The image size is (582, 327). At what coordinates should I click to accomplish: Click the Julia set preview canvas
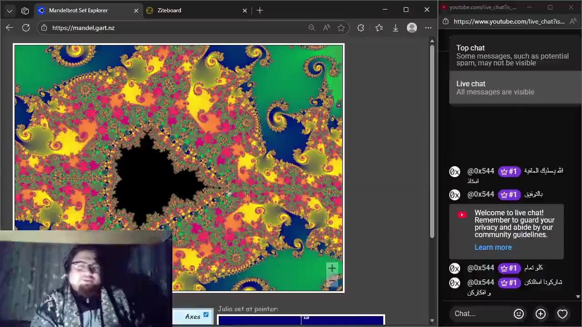(x=301, y=321)
